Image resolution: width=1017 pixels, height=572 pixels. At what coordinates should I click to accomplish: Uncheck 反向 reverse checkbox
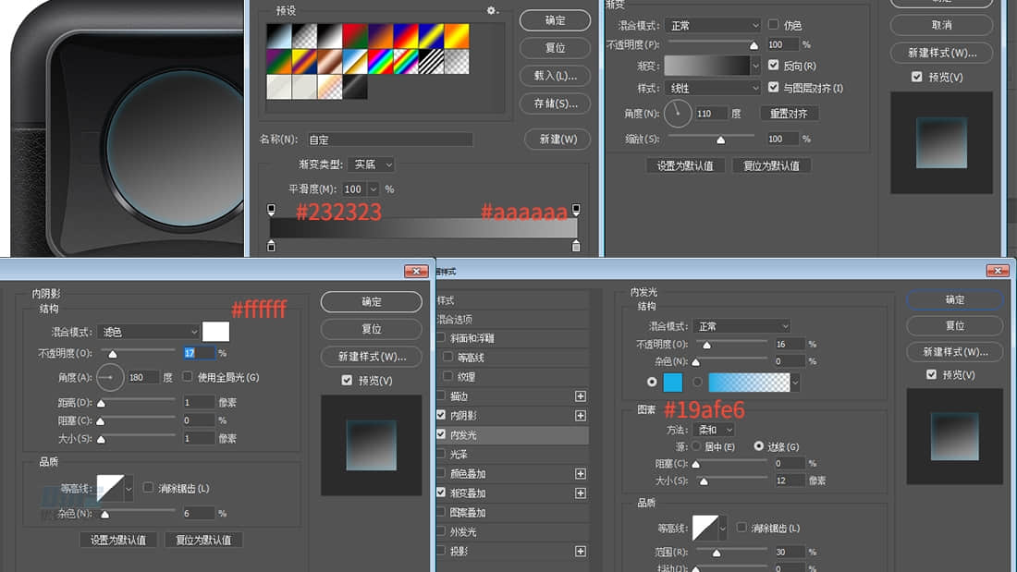tap(773, 65)
